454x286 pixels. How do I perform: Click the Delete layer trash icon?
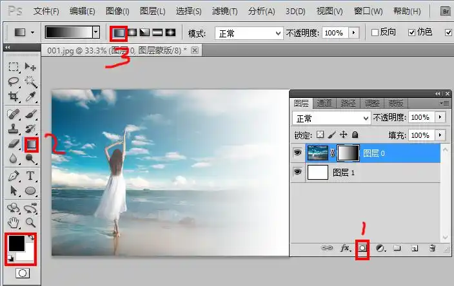(432, 248)
